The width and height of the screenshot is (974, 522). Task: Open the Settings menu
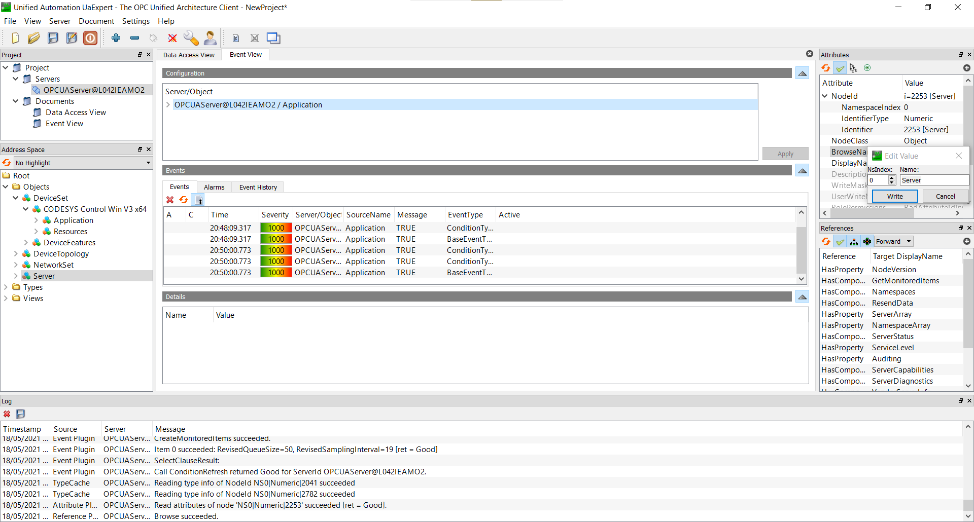click(136, 21)
